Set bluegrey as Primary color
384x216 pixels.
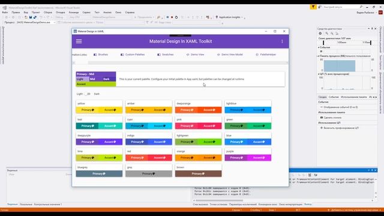click(99, 173)
